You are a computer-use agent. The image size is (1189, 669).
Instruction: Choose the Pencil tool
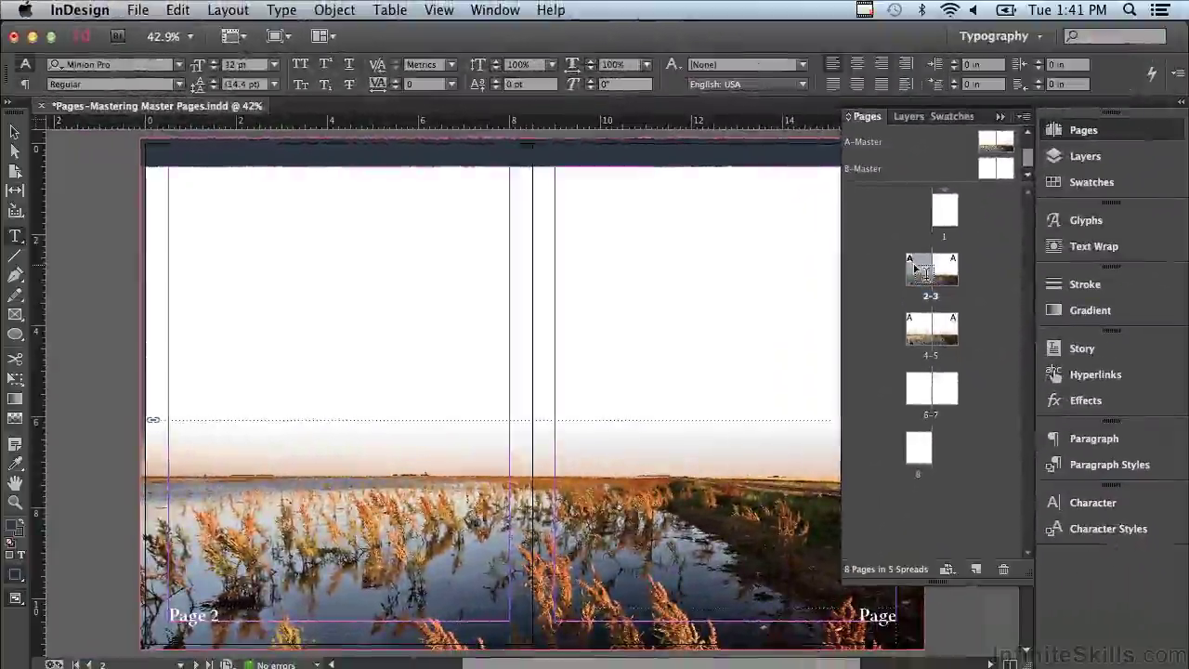point(15,295)
